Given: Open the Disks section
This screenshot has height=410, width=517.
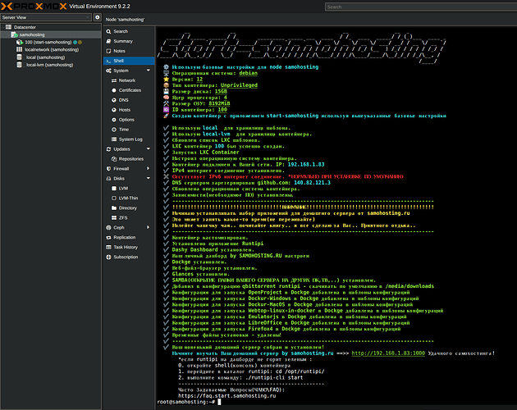Looking at the screenshot, I should click(119, 178).
